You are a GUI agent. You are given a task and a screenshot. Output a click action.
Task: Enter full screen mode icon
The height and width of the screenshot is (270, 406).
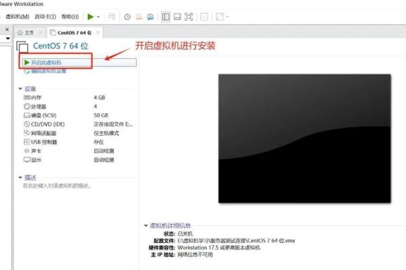pyautogui.click(x=189, y=17)
